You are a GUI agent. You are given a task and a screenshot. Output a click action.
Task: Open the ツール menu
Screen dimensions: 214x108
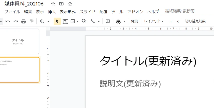click(117, 12)
